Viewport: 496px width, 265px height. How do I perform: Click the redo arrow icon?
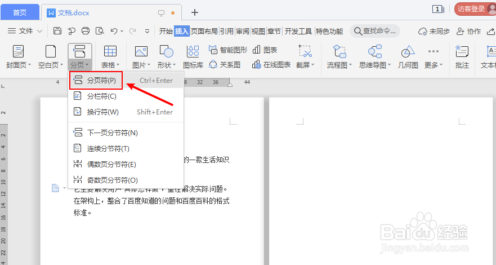pyautogui.click(x=132, y=30)
